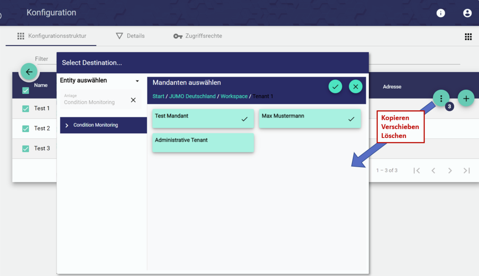
Task: Expand the Condition Monitoring tree node
Action: (67, 125)
